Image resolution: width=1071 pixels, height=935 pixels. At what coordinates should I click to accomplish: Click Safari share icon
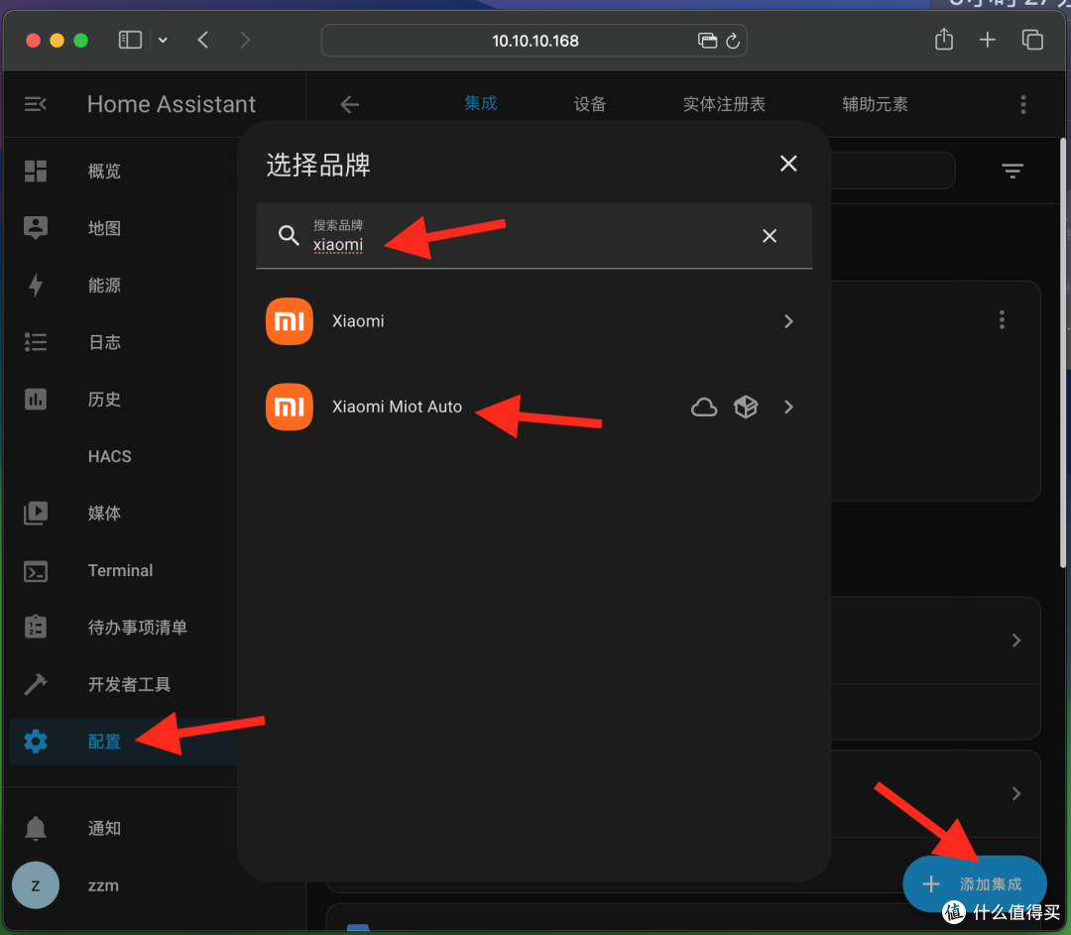(x=944, y=40)
